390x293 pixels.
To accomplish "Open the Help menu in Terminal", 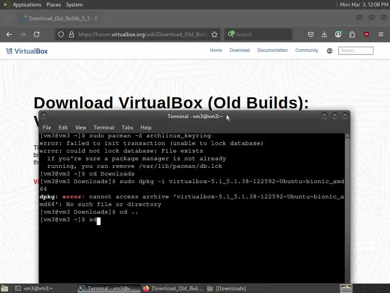I will coord(146,127).
